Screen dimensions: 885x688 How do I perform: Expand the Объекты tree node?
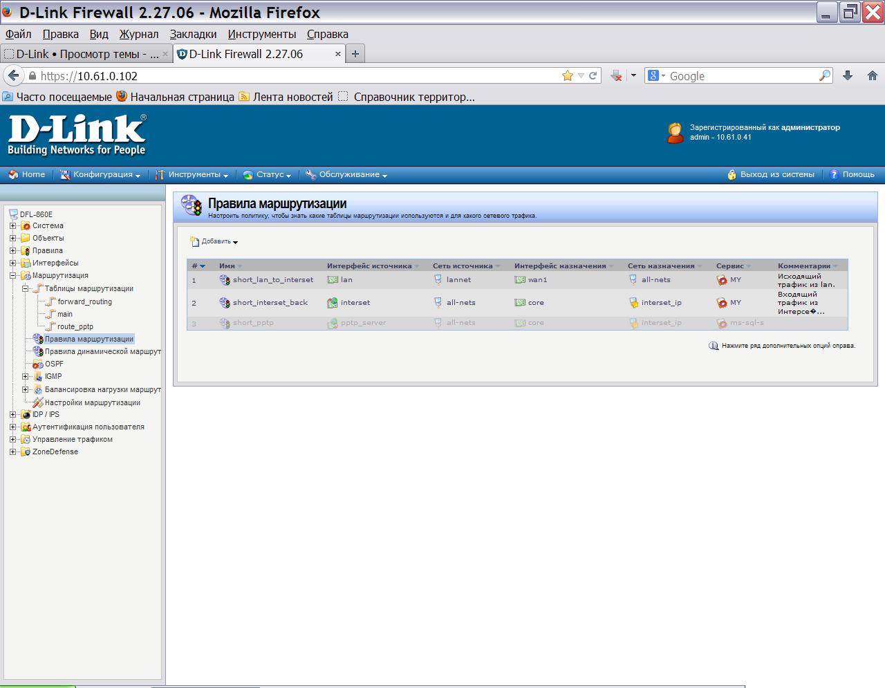pyautogui.click(x=12, y=239)
